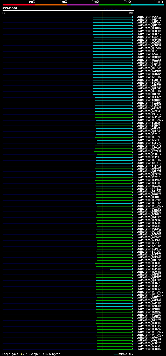
Task: Select the UniRef100_B9N4D7 label
Action: tap(149, 349)
